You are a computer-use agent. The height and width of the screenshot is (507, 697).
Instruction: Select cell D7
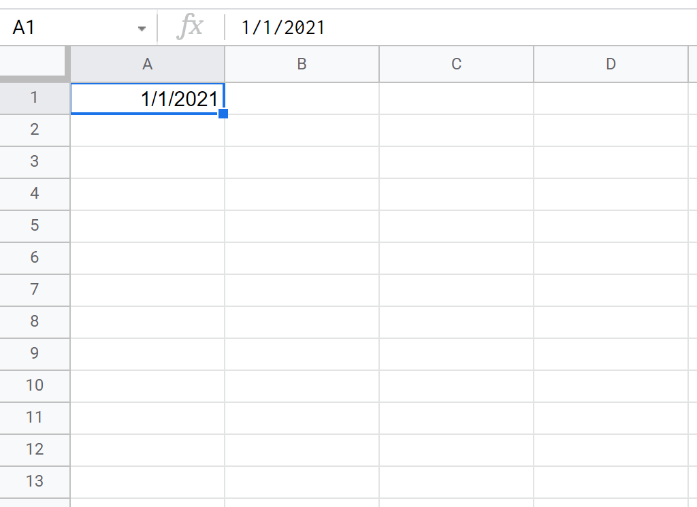tap(611, 290)
